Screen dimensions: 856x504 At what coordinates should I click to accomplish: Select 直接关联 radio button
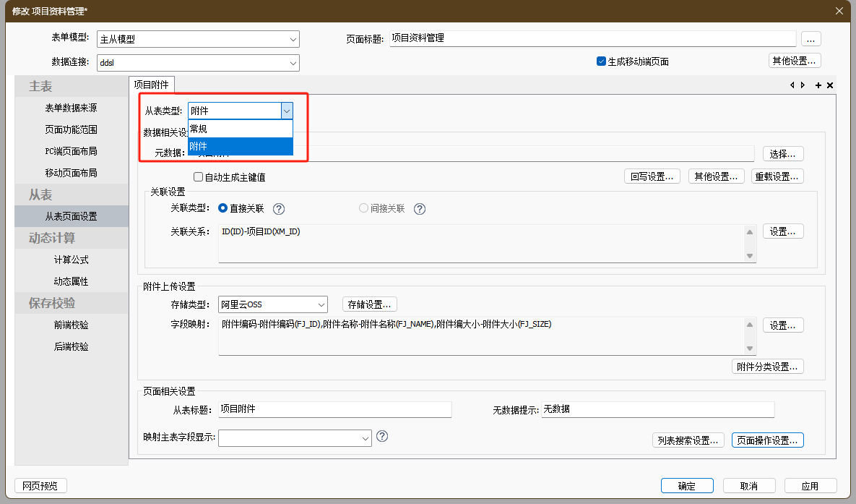(x=223, y=208)
